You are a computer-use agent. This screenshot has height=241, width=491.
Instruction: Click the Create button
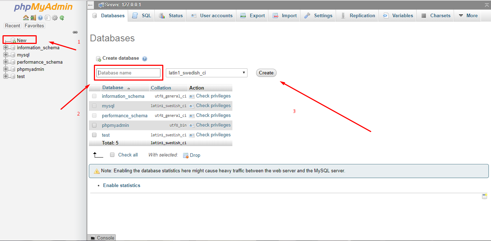click(266, 73)
